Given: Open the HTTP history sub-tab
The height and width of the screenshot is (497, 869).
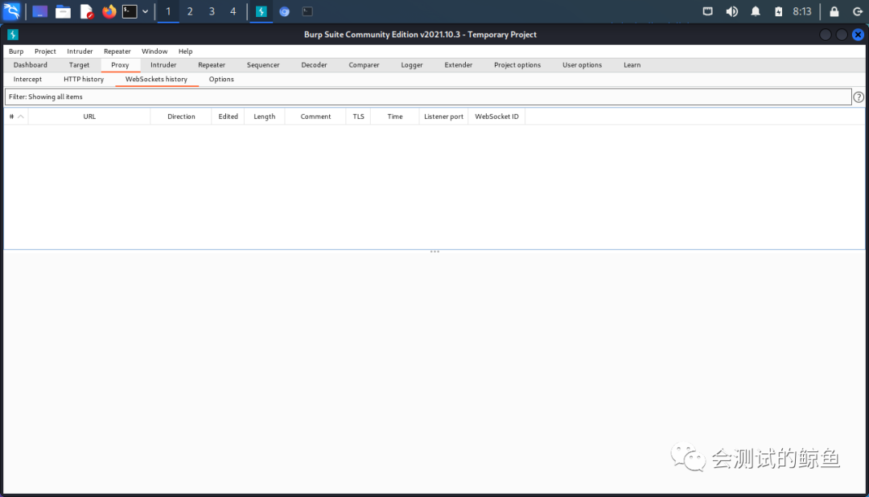Looking at the screenshot, I should (x=84, y=80).
